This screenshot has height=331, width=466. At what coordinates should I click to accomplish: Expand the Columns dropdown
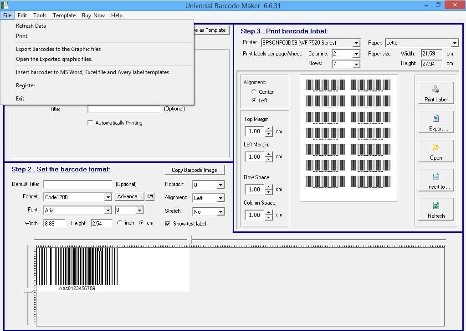[x=356, y=54]
